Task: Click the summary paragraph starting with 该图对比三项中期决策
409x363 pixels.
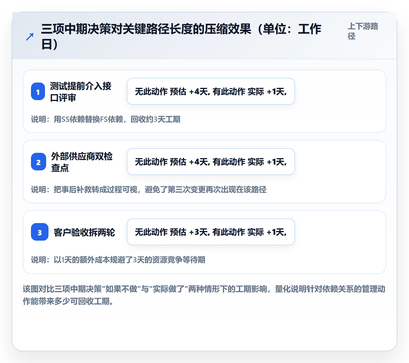Action: tap(204, 295)
